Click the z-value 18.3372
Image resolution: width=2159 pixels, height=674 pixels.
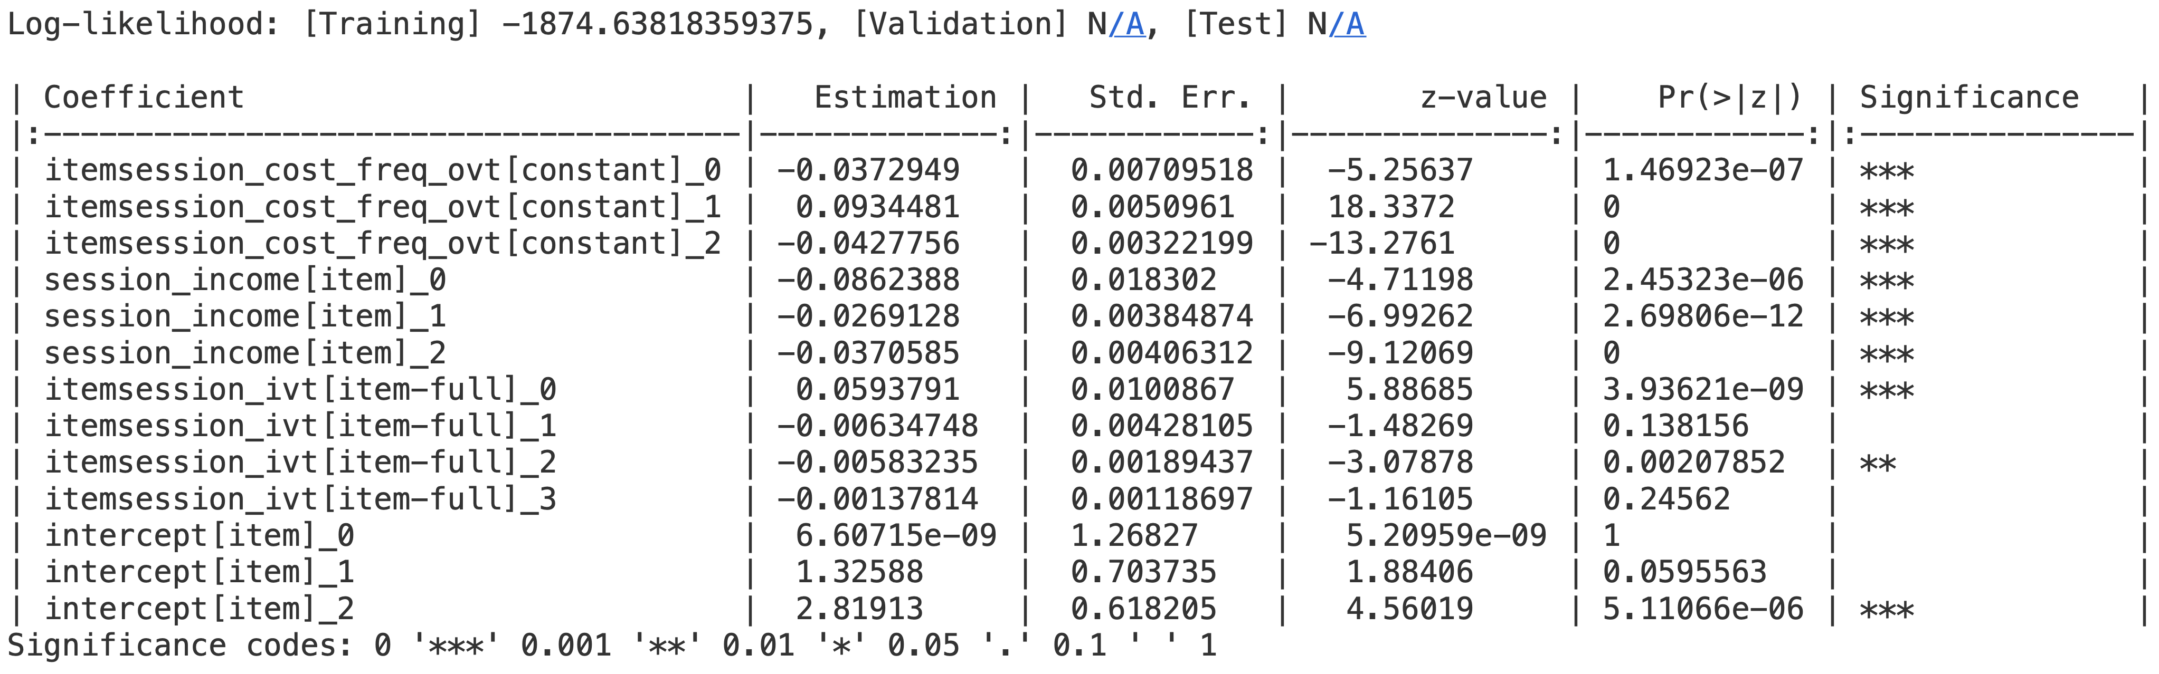click(x=1391, y=207)
